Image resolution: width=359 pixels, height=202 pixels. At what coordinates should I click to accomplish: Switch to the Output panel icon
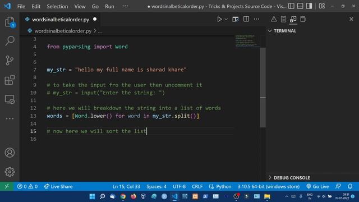283,19
